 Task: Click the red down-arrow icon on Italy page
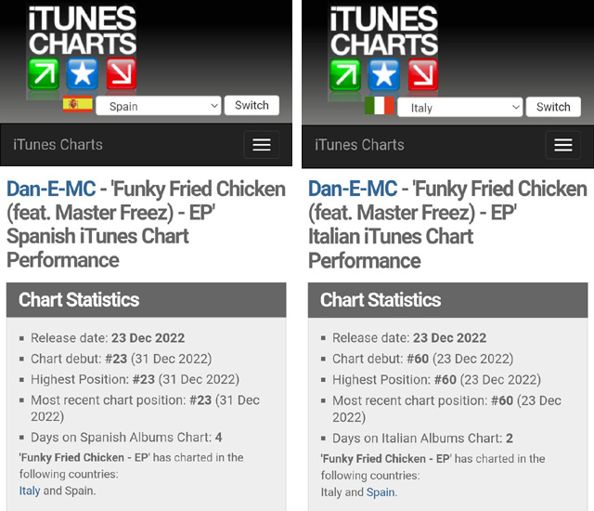coord(423,75)
